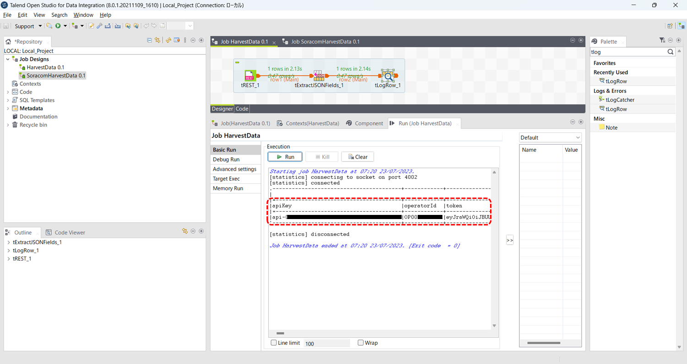
Task: Click the Kill button
Action: 322,157
